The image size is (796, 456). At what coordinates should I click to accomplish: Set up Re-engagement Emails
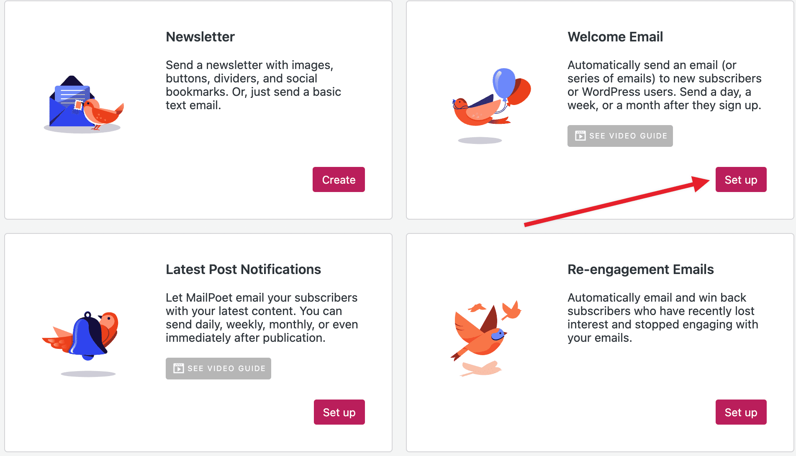click(741, 412)
